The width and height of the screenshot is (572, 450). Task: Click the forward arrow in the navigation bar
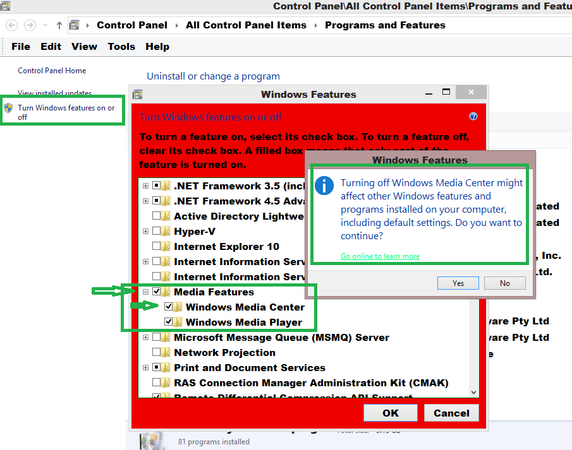(30, 25)
